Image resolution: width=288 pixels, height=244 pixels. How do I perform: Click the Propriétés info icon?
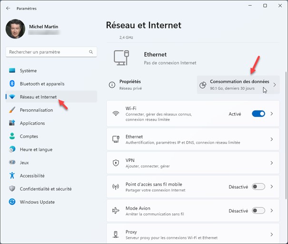click(112, 85)
